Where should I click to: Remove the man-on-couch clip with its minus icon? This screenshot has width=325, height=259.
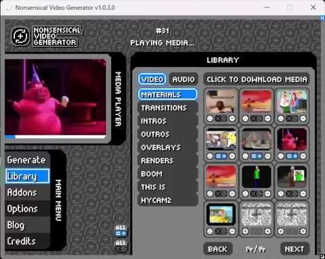pos(232,118)
